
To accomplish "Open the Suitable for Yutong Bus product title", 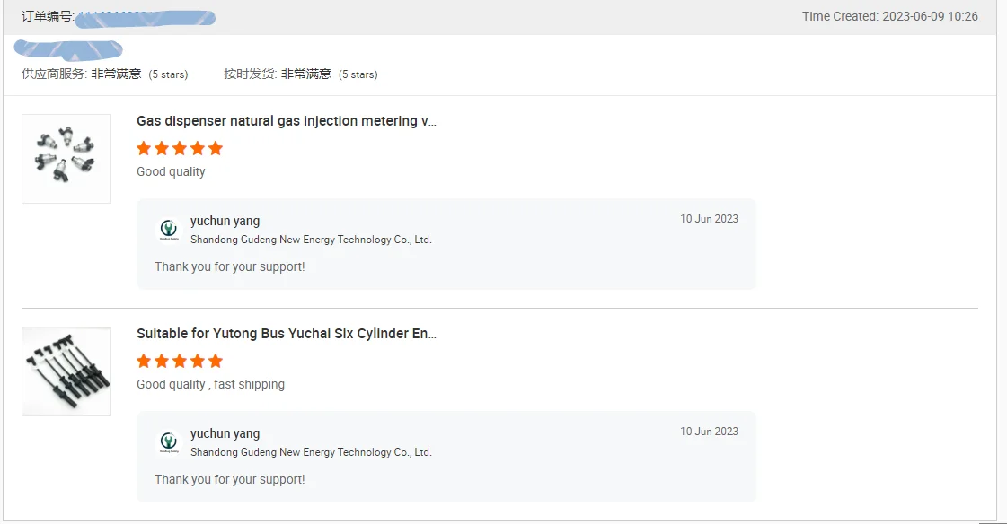I will pyautogui.click(x=287, y=334).
